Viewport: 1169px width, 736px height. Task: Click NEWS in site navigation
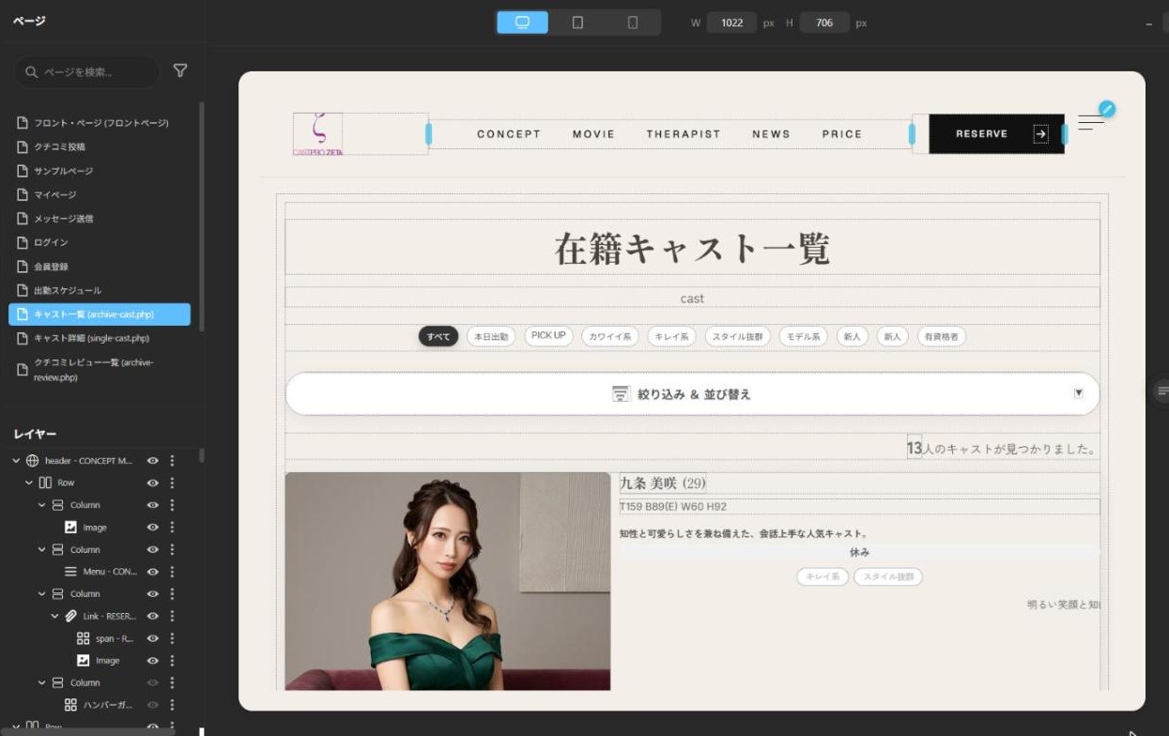click(771, 134)
